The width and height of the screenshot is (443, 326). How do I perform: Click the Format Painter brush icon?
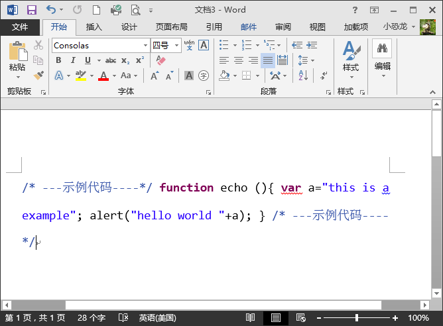pos(38,76)
